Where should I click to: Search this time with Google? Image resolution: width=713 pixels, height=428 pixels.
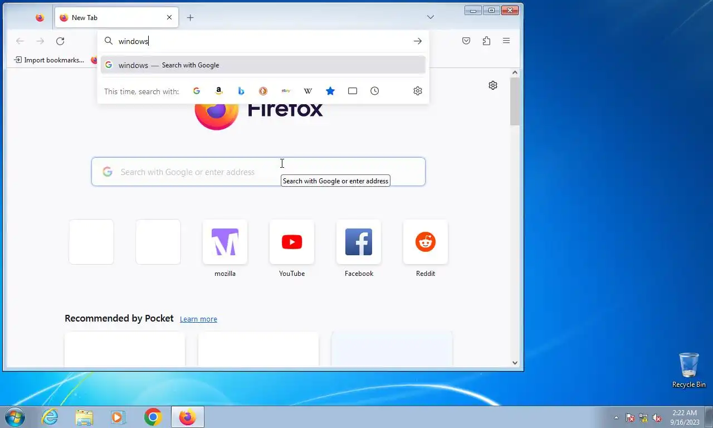(197, 91)
